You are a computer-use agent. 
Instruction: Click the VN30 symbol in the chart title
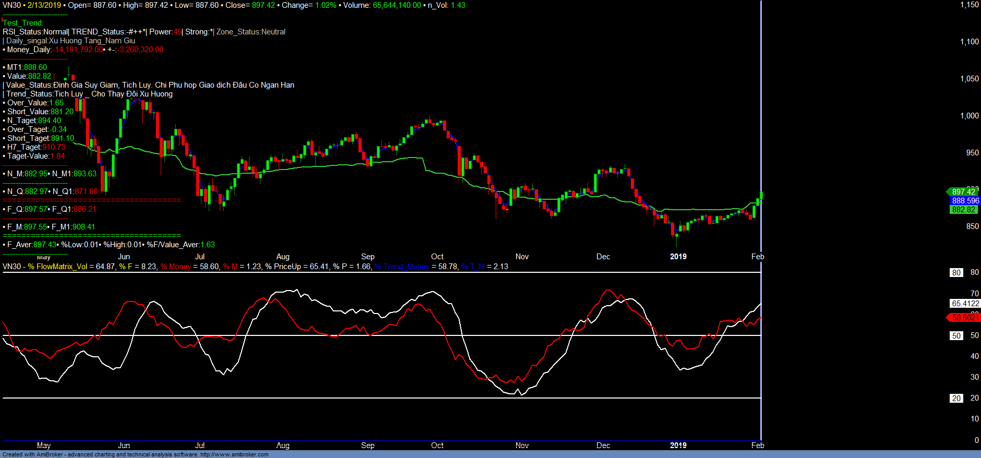tap(11, 5)
